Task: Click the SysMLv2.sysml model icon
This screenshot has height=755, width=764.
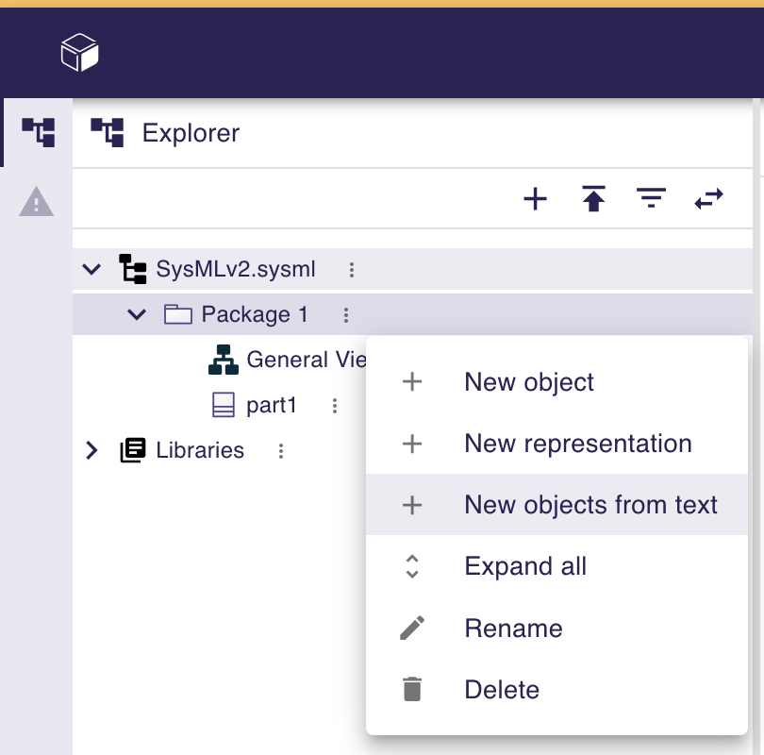Action: click(133, 269)
